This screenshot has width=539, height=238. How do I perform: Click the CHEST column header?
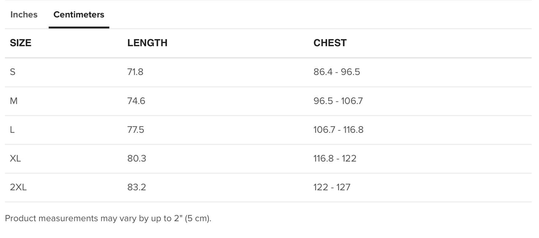tap(330, 43)
